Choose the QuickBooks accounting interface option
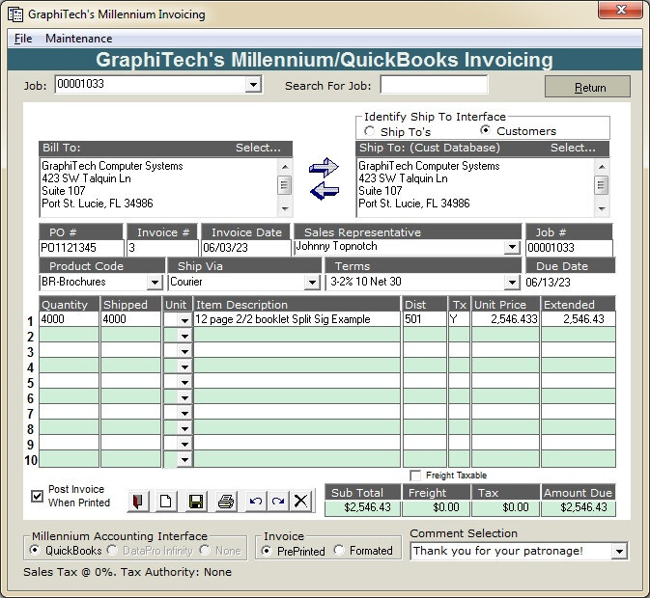The image size is (650, 598). (x=35, y=550)
